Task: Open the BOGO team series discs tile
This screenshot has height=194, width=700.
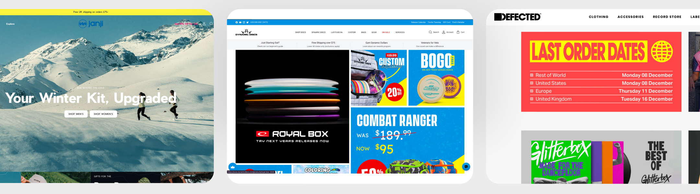Action: tap(436, 78)
